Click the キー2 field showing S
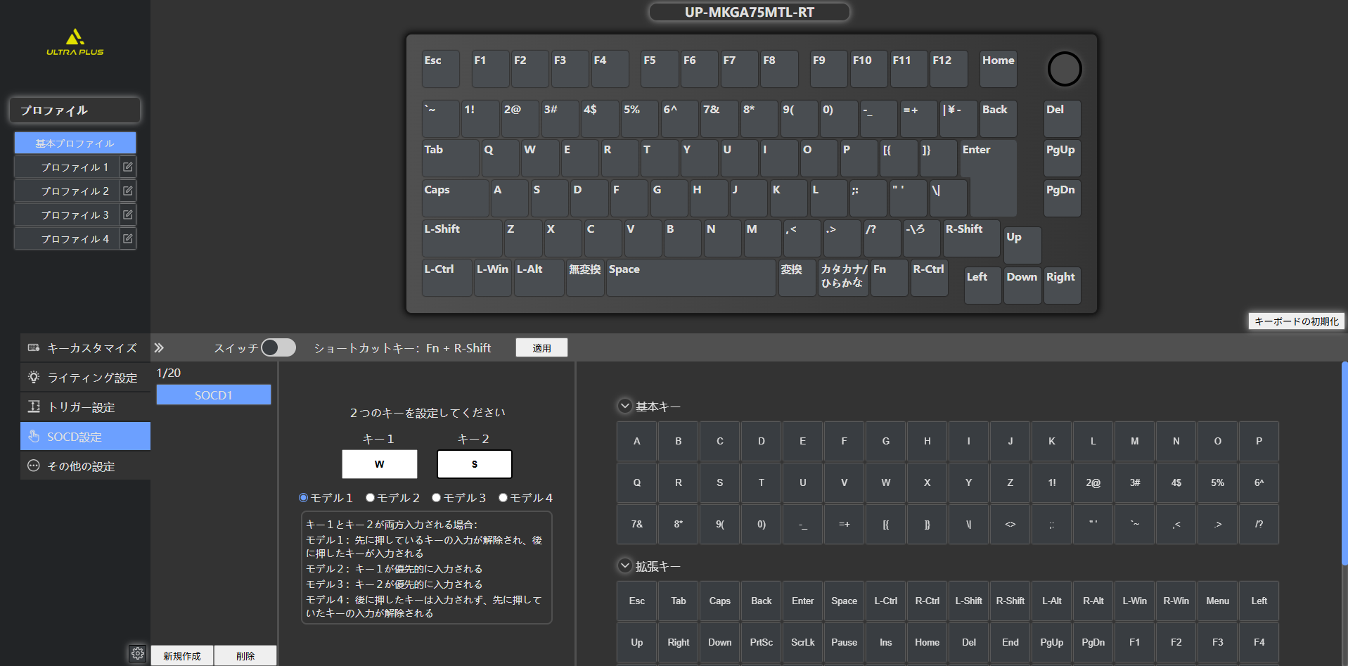Viewport: 1348px width, 666px height. pyautogui.click(x=475, y=464)
